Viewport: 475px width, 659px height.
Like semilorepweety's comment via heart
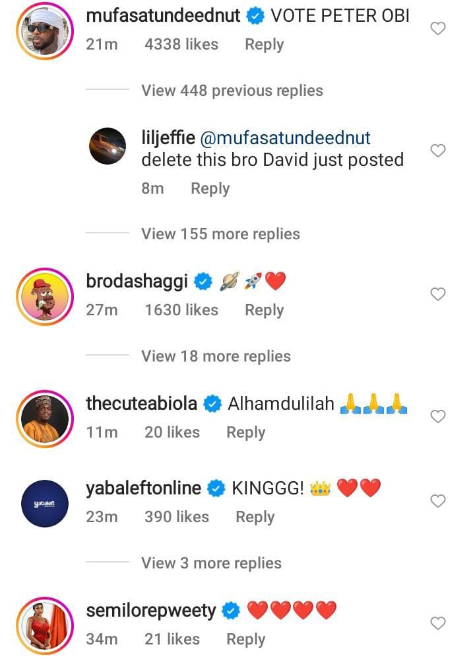pos(437,623)
